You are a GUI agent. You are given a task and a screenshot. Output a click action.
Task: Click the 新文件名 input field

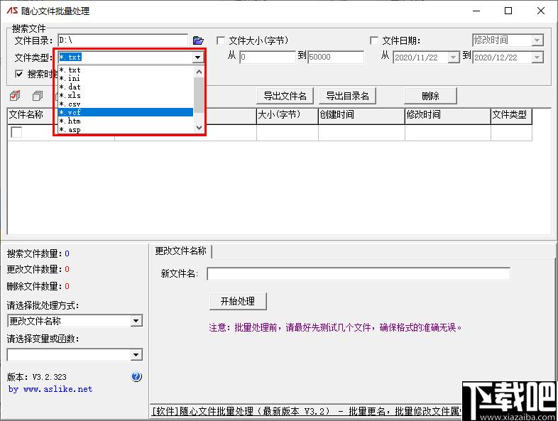click(x=359, y=273)
